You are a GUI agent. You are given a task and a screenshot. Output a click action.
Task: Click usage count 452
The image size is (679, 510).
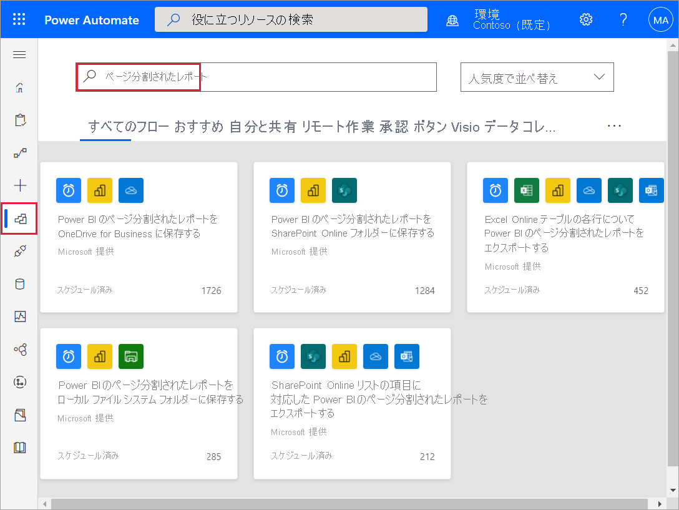pyautogui.click(x=641, y=291)
